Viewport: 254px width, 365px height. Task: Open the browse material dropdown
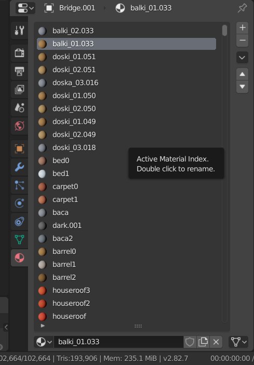[x=44, y=342]
